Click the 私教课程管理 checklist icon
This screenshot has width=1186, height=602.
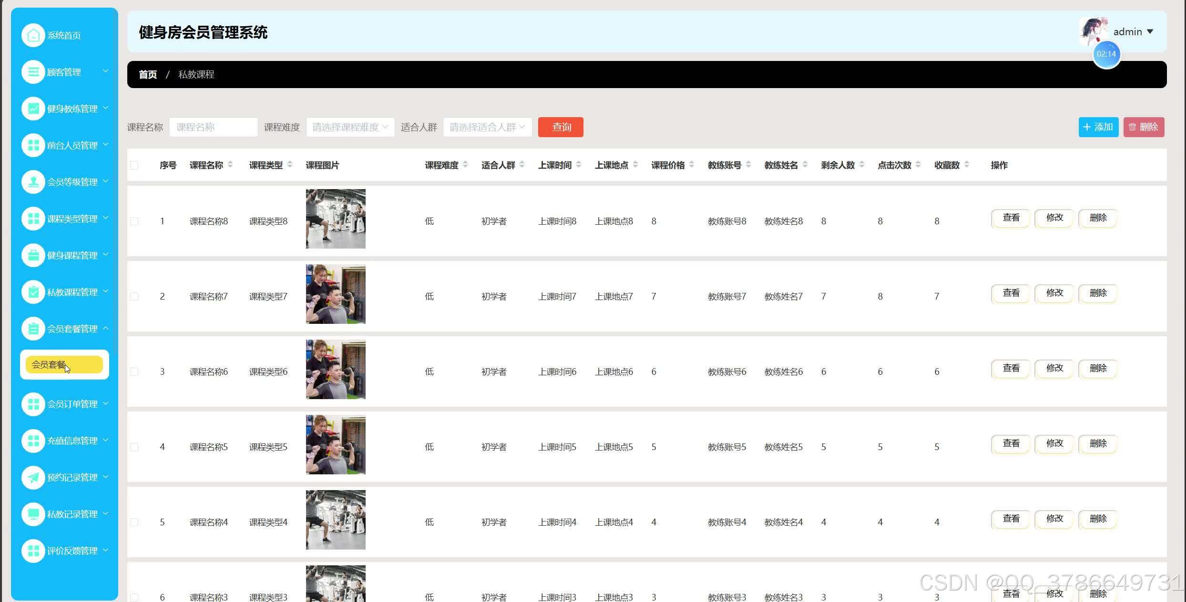tap(33, 292)
